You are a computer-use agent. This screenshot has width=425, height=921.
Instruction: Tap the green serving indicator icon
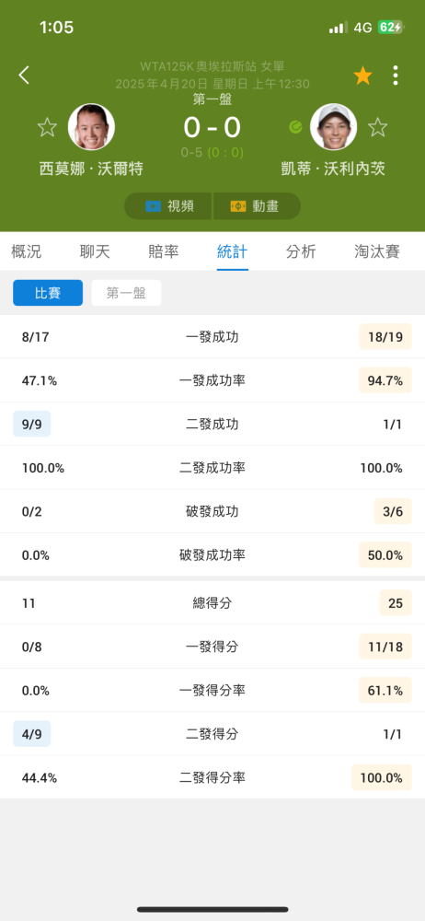[x=295, y=127]
